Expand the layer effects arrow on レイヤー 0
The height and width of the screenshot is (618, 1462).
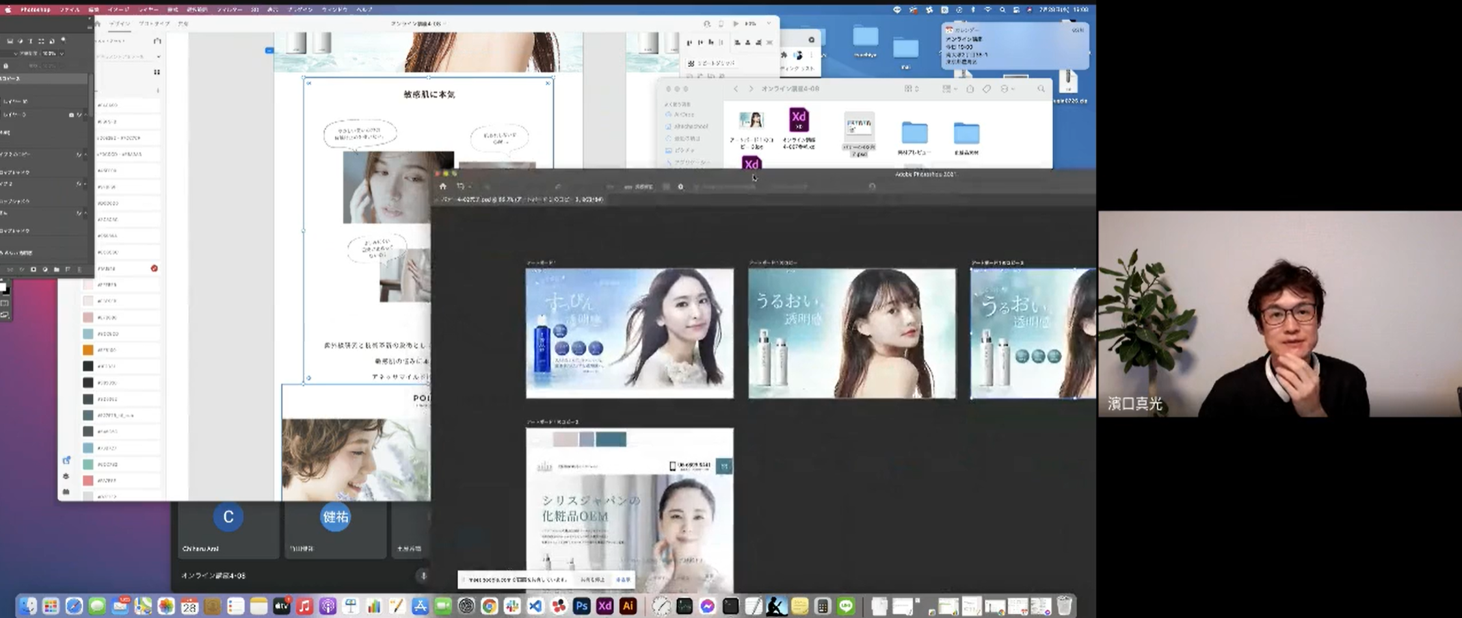pyautogui.click(x=85, y=115)
